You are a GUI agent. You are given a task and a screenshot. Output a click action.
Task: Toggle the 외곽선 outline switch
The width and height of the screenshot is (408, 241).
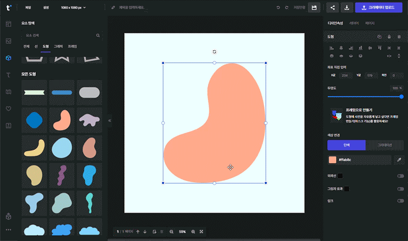(400, 176)
